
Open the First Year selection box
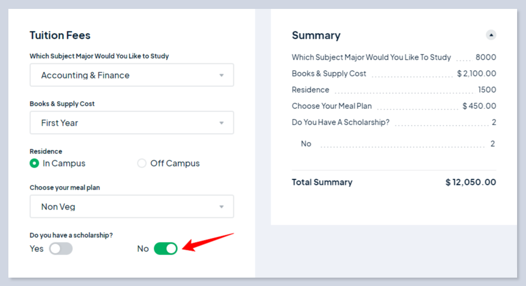(x=131, y=123)
